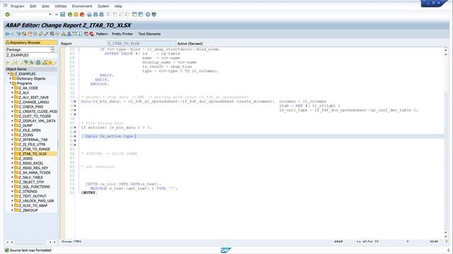Click the Create New Session icon
The width and height of the screenshot is (453, 254).
(134, 14)
